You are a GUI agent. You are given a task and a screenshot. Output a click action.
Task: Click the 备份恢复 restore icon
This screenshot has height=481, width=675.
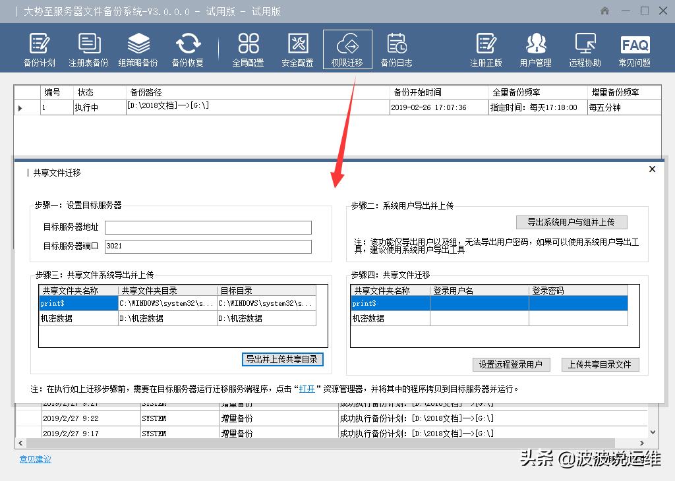pyautogui.click(x=189, y=48)
